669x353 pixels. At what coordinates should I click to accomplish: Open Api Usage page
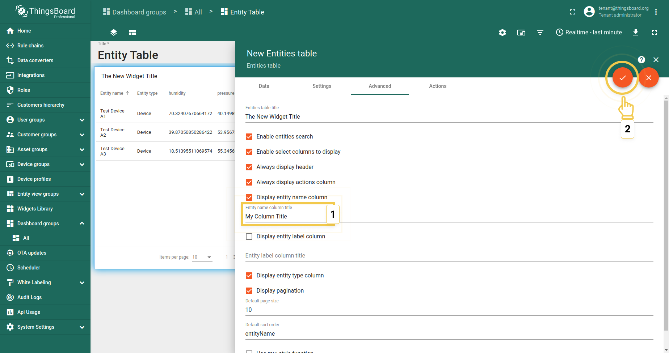45,312
